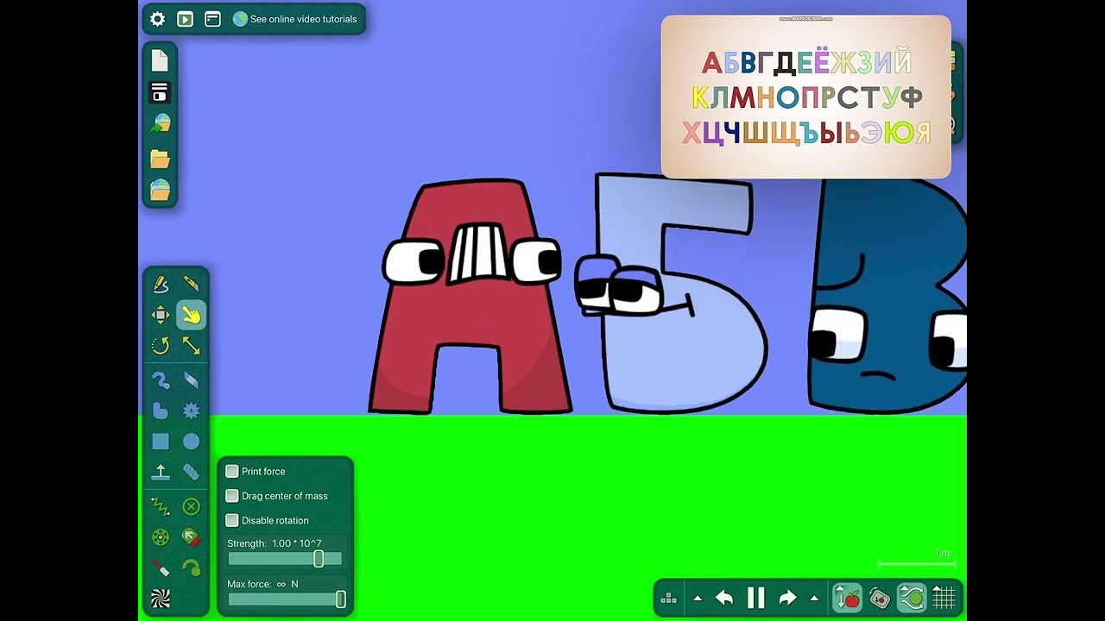This screenshot has height=621, width=1105.
Task: Click the red letter A character
Action: point(470,298)
